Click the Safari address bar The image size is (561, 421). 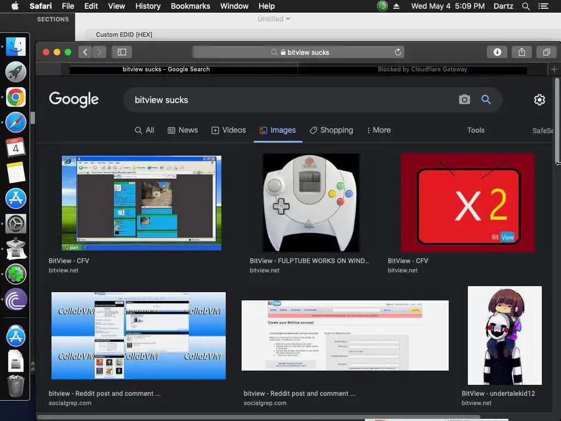pos(298,52)
